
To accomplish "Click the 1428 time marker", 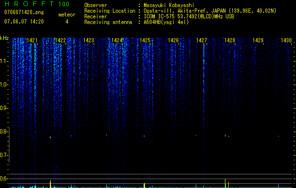I will tap(230, 40).
